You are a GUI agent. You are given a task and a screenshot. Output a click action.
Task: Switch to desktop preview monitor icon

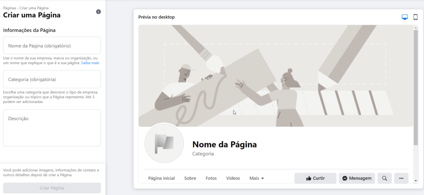pos(405,17)
